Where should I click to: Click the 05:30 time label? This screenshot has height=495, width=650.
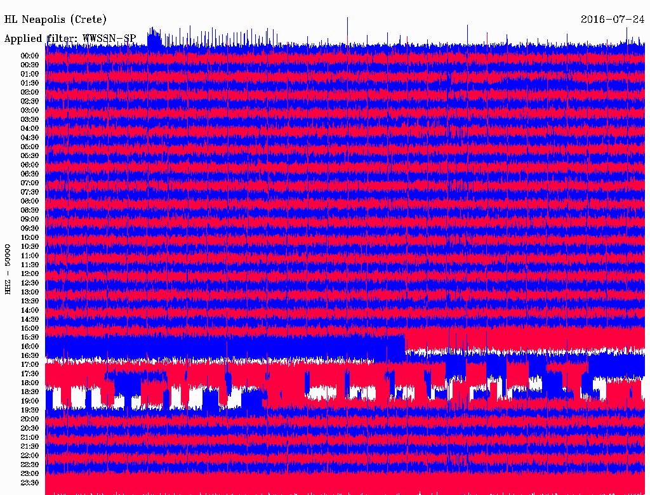point(30,156)
